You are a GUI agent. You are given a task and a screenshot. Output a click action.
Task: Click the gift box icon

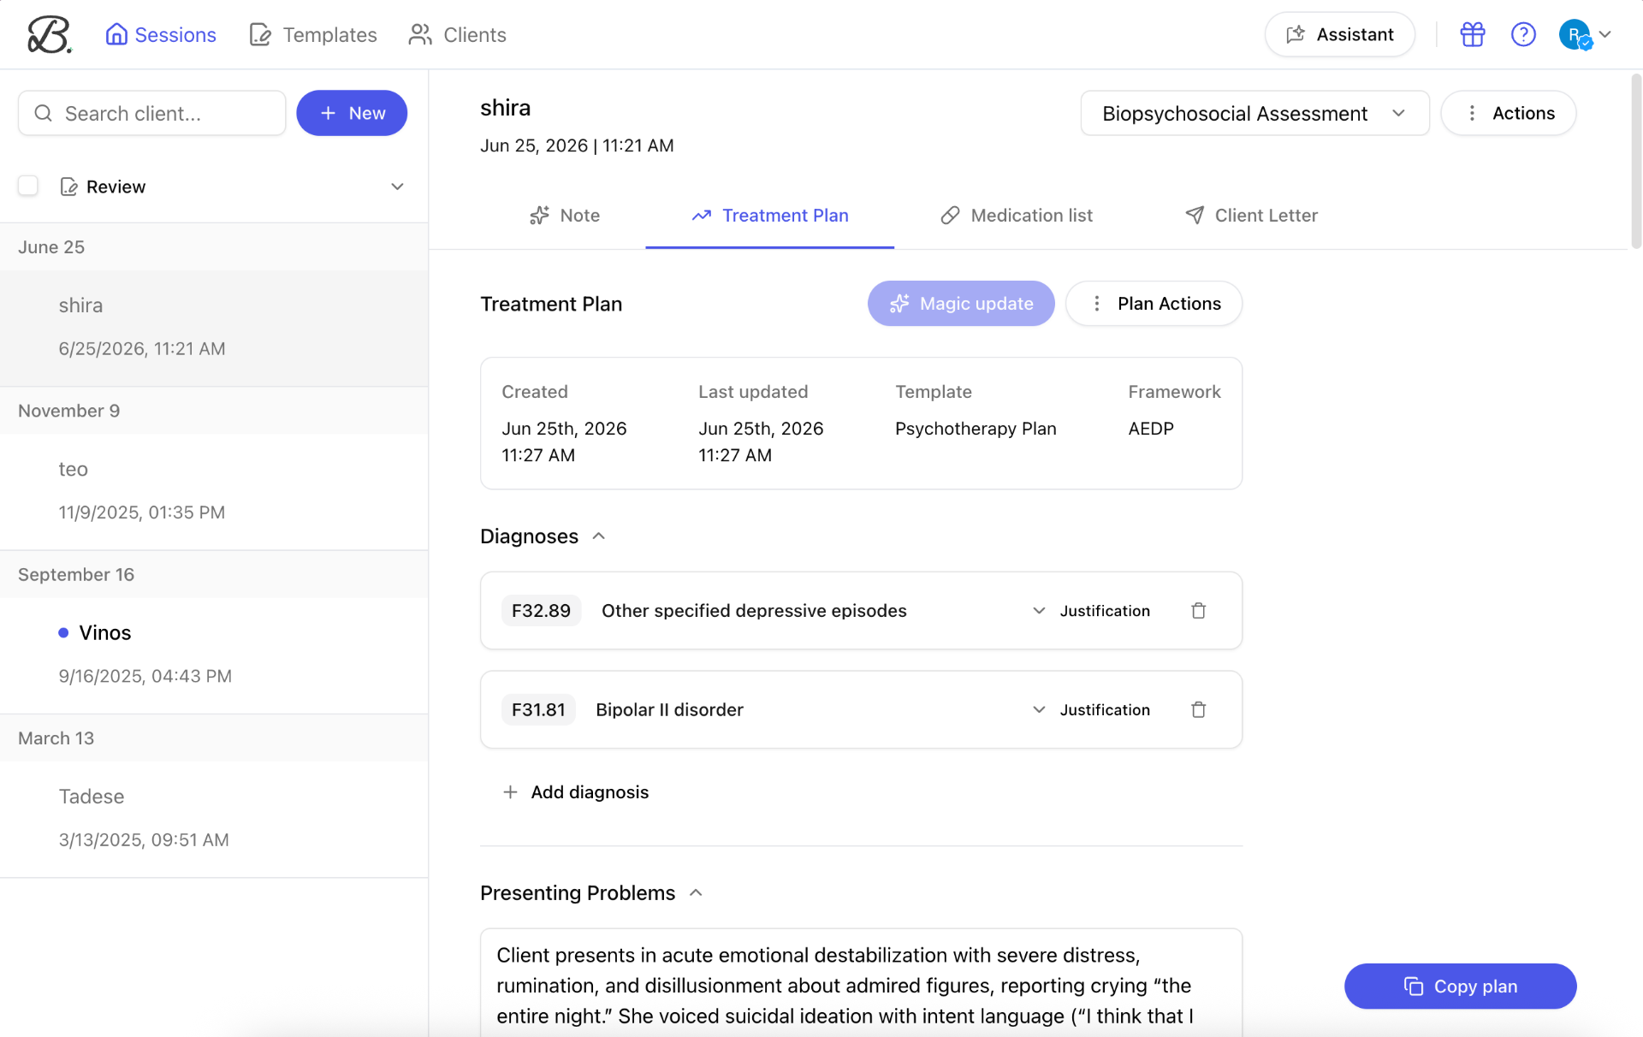pos(1472,34)
